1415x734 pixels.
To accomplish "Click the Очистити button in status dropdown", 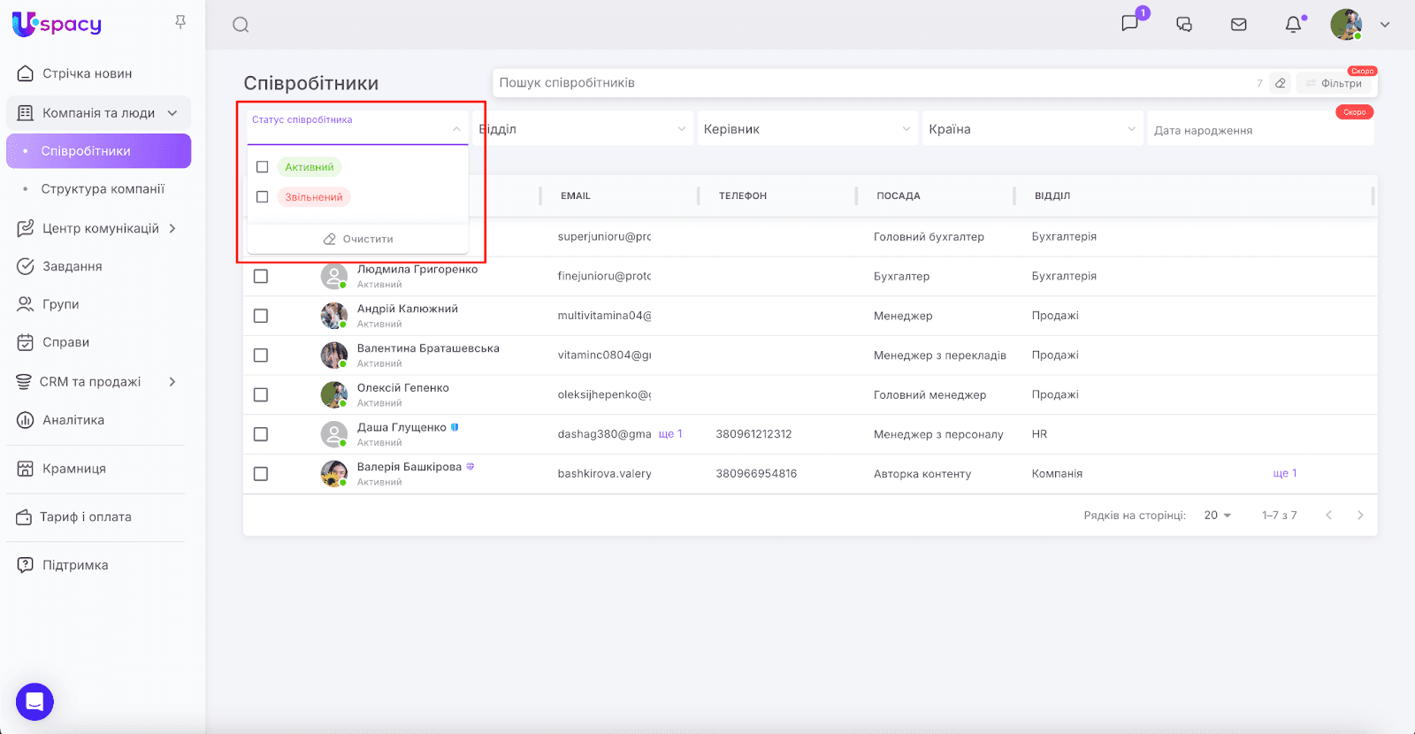I will click(x=358, y=239).
